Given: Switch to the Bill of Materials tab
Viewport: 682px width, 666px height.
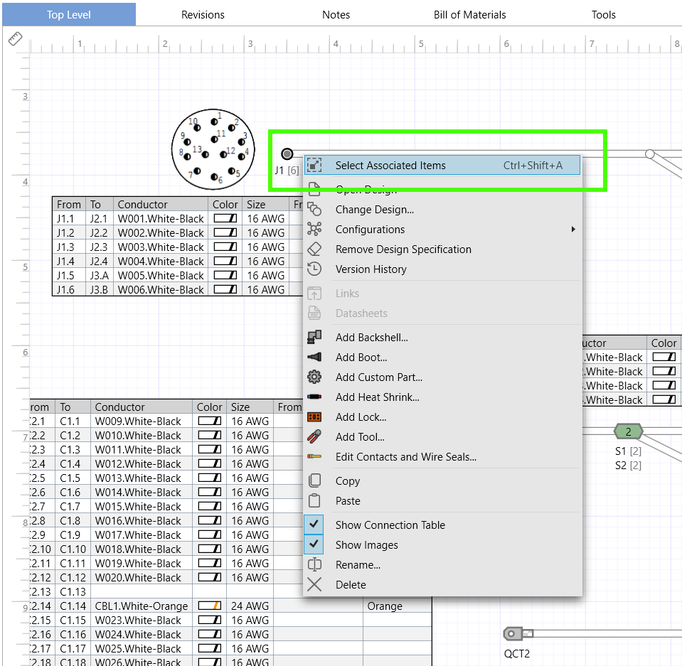Looking at the screenshot, I should [470, 15].
